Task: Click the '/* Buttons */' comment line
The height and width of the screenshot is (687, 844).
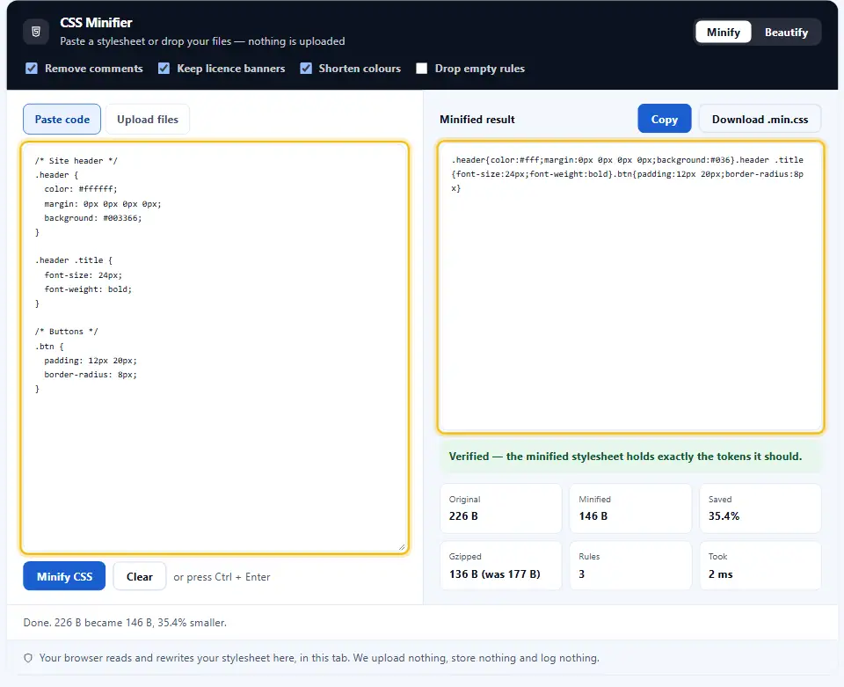Action: coord(66,332)
